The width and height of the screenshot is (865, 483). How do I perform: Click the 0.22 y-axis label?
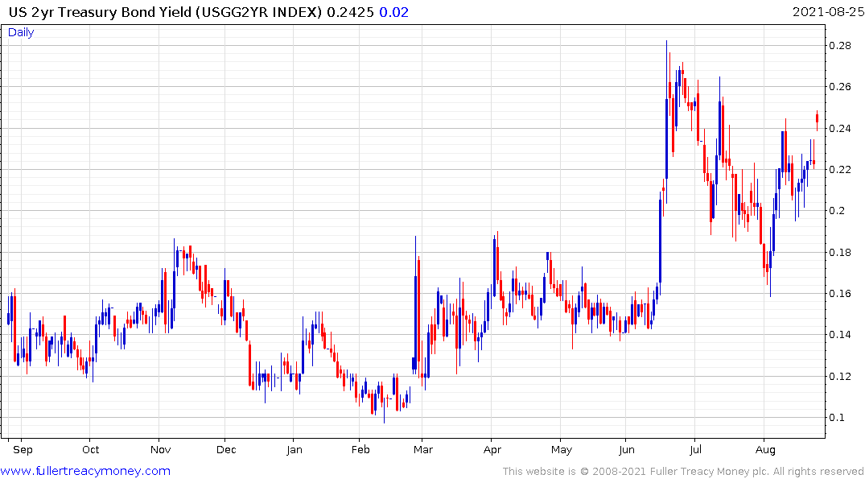840,170
